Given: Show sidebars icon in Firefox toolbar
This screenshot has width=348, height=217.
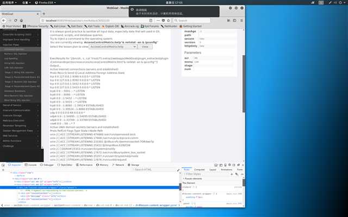Looking at the screenshot, I should point(234,21).
